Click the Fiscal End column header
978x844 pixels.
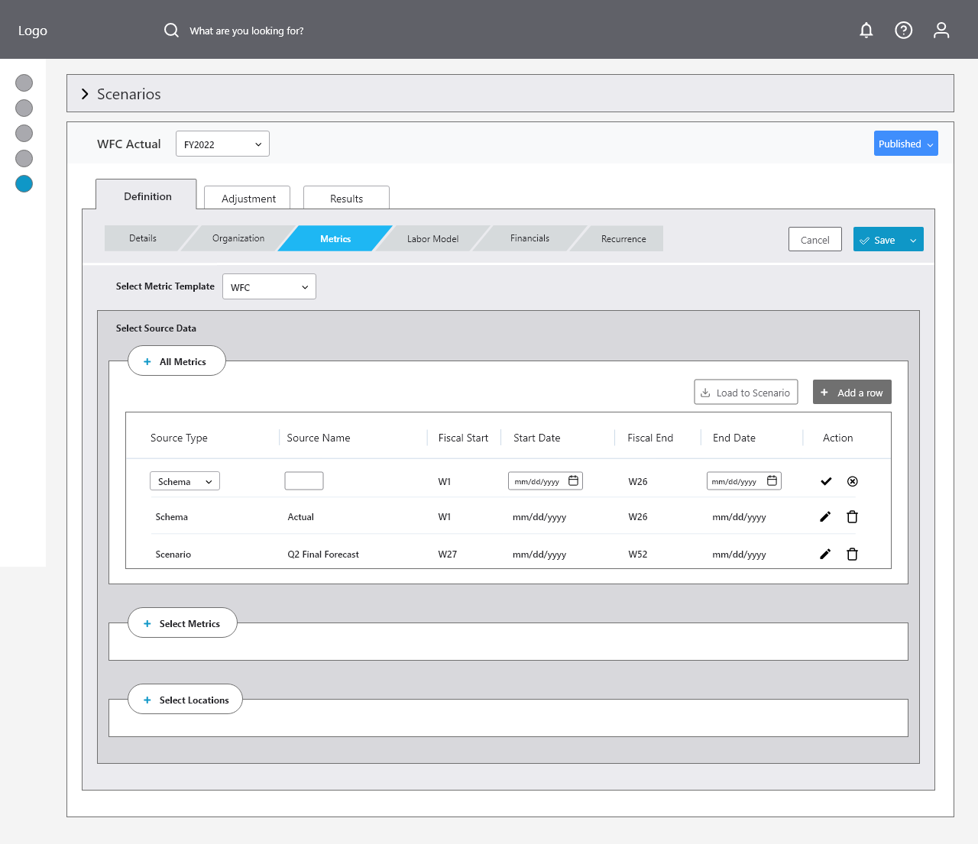point(650,438)
